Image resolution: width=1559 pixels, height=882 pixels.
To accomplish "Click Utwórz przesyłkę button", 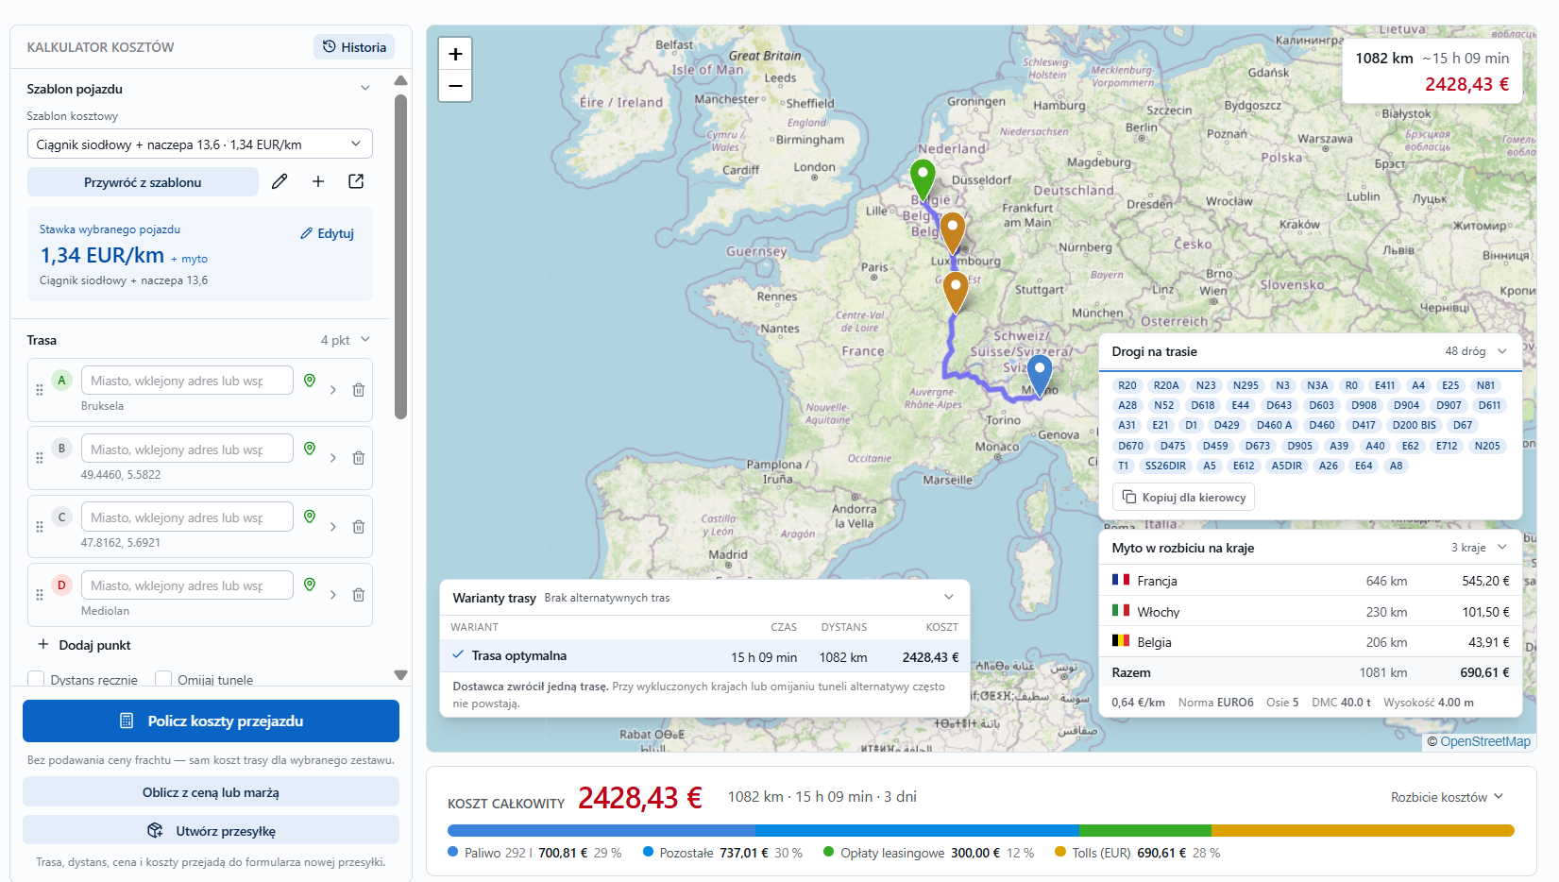I will pos(211,831).
